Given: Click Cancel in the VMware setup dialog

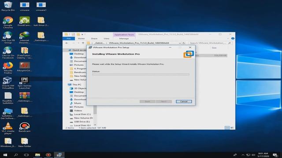Looking at the screenshot, I should (x=184, y=101).
